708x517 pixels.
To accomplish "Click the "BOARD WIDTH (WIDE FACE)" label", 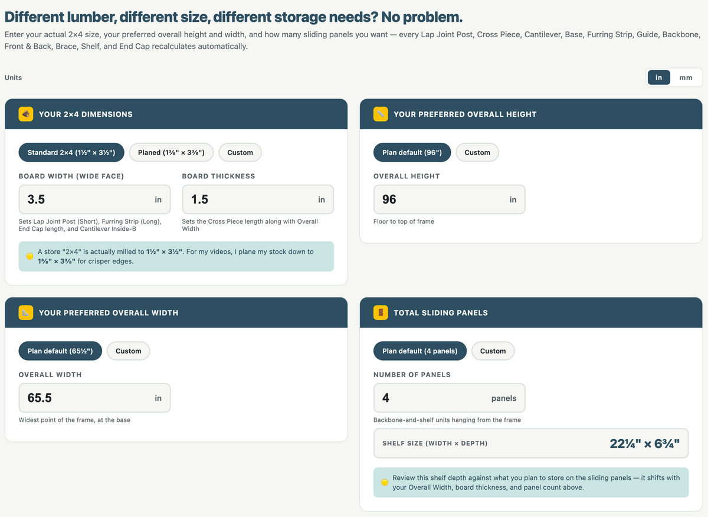I will pos(71,176).
